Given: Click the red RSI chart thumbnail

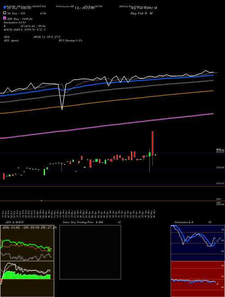Looking at the screenshot, I should (198, 279).
